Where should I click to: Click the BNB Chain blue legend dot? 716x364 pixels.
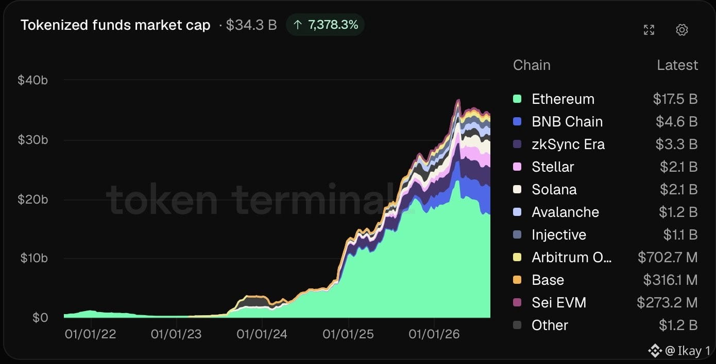click(518, 121)
